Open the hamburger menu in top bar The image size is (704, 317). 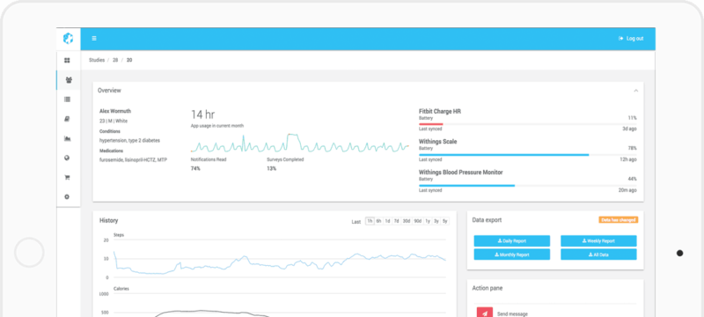click(x=94, y=39)
